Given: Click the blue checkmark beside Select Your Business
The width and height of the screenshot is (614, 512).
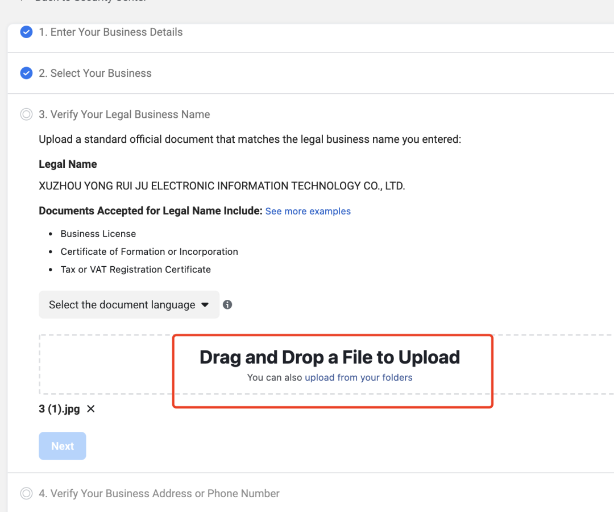Looking at the screenshot, I should tap(26, 73).
